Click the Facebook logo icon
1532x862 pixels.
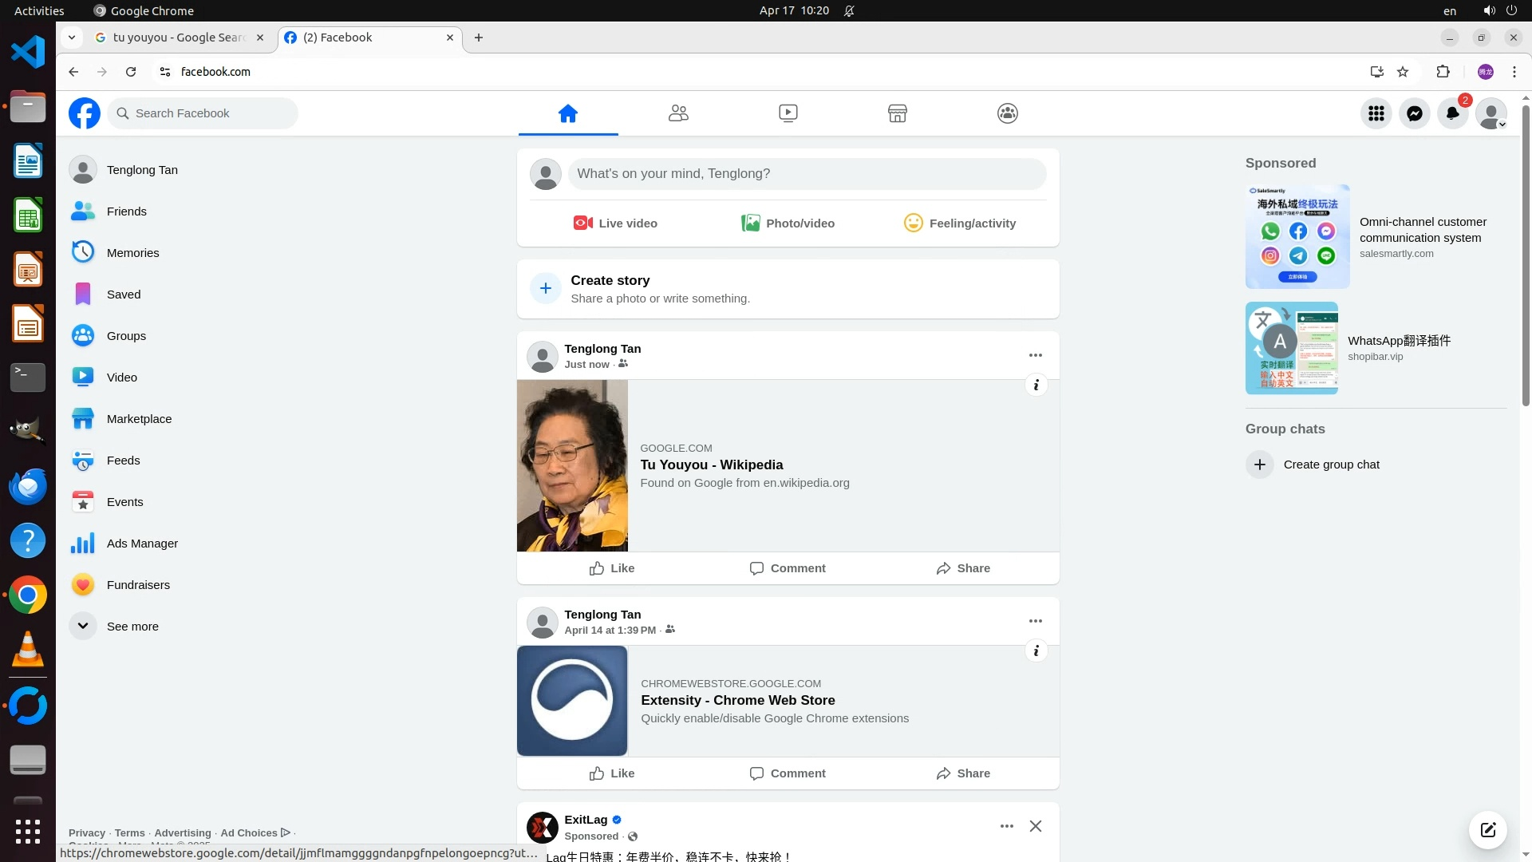[85, 113]
